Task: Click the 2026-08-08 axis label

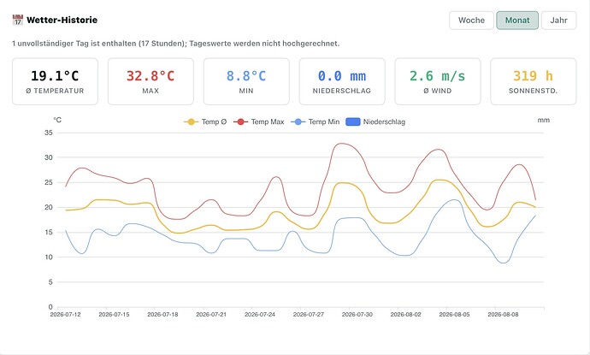Action: point(503,314)
